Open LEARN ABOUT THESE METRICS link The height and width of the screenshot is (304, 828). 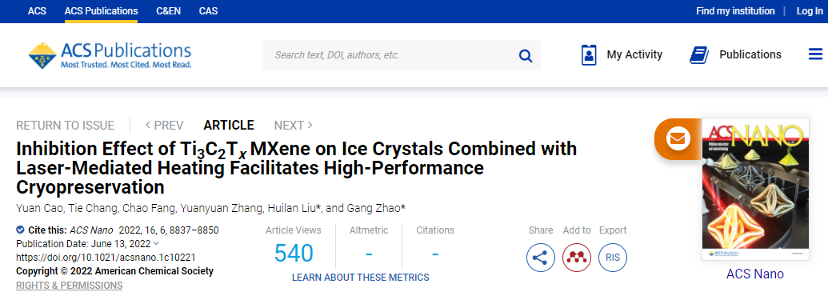pyautogui.click(x=361, y=277)
